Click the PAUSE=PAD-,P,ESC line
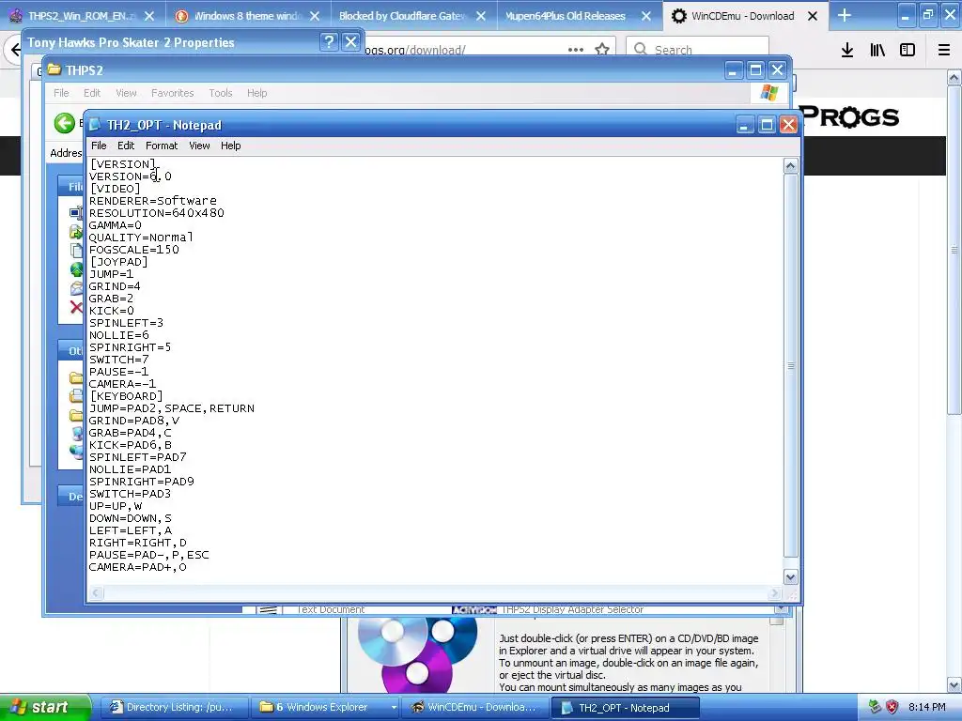 coord(149,555)
